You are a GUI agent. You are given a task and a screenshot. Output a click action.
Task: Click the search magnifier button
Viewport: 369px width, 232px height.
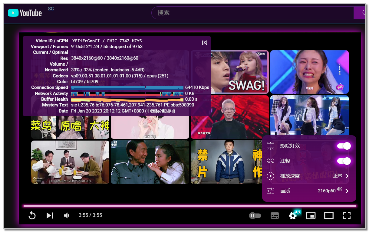click(x=360, y=13)
